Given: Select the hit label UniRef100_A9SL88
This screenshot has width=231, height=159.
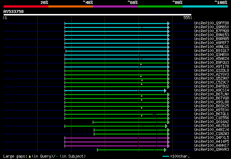Looking at the screenshot, I should [x=212, y=102].
